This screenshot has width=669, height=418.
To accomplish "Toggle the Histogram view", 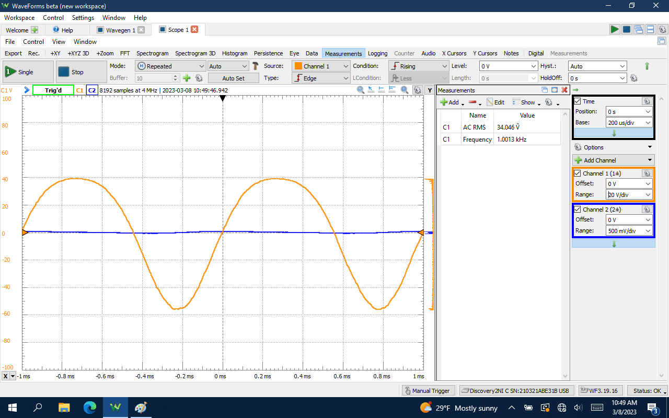I will (x=235, y=53).
